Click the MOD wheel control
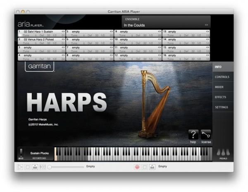This screenshot has width=248, height=192. coord(21,152)
